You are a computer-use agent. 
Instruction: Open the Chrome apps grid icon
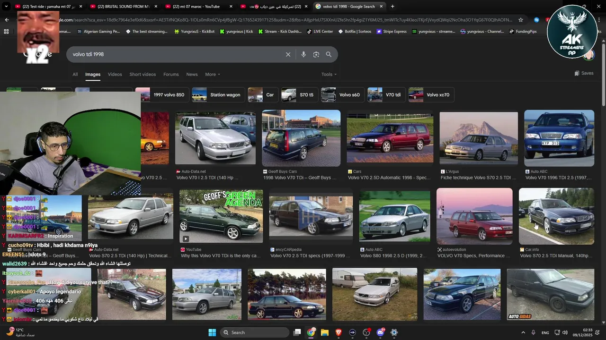click(6, 32)
